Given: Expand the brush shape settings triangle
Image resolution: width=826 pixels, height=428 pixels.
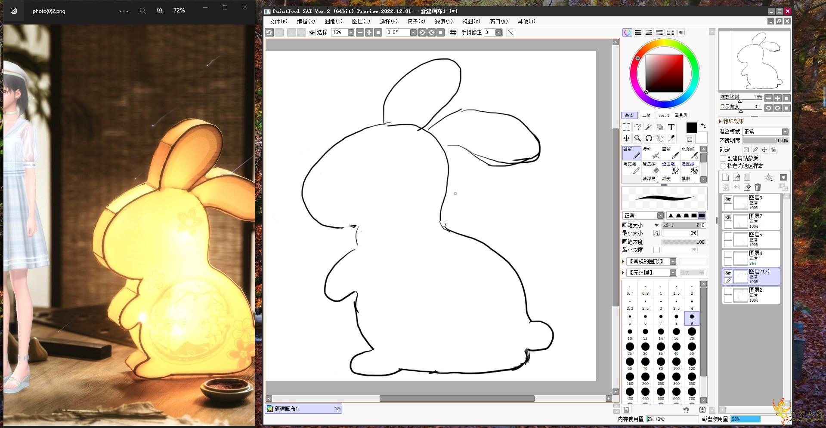Looking at the screenshot, I should tap(623, 261).
